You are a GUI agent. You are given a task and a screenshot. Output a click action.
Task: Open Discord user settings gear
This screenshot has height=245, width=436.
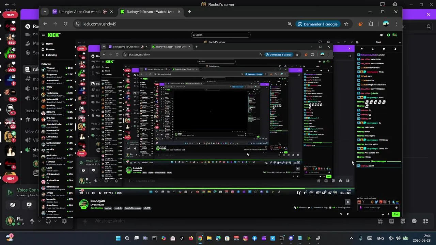pyautogui.click(x=64, y=221)
